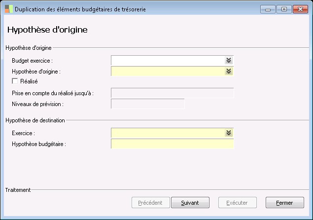The height and width of the screenshot is (220, 313).
Task: Maximize the duplication dialog window
Action: click(284, 9)
